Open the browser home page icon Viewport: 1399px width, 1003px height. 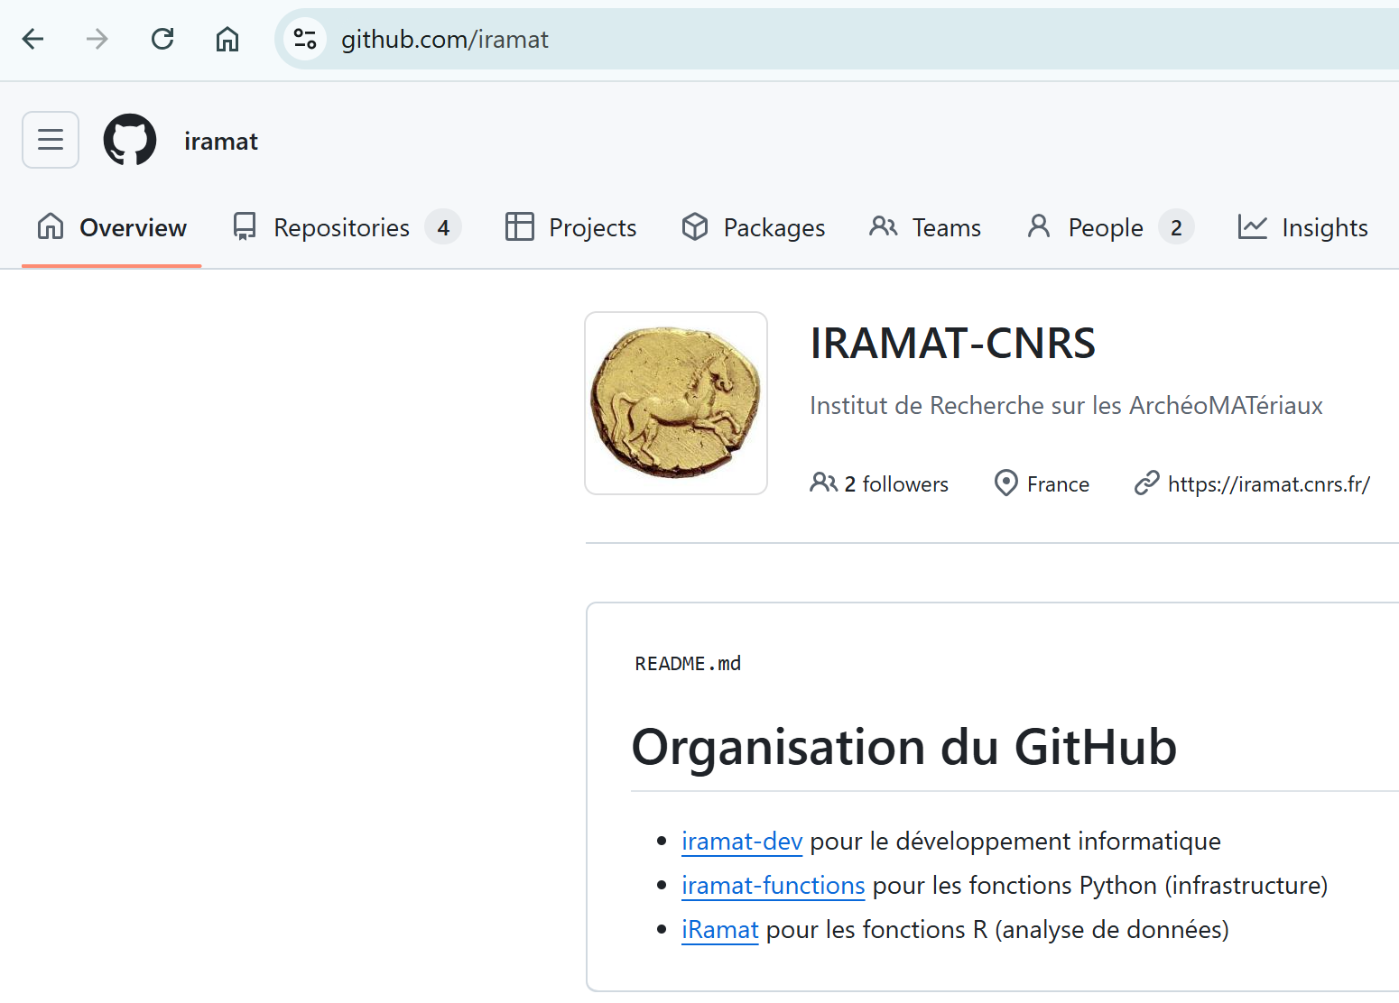tap(227, 39)
